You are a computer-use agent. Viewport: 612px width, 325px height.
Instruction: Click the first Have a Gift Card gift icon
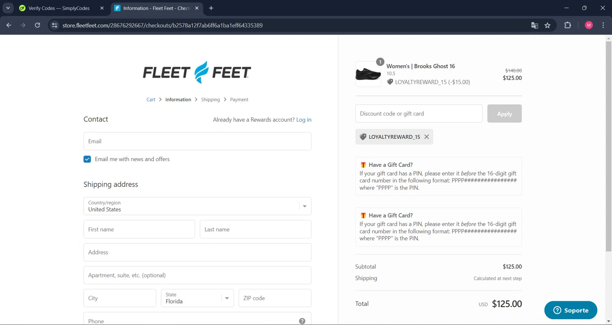pos(363,165)
